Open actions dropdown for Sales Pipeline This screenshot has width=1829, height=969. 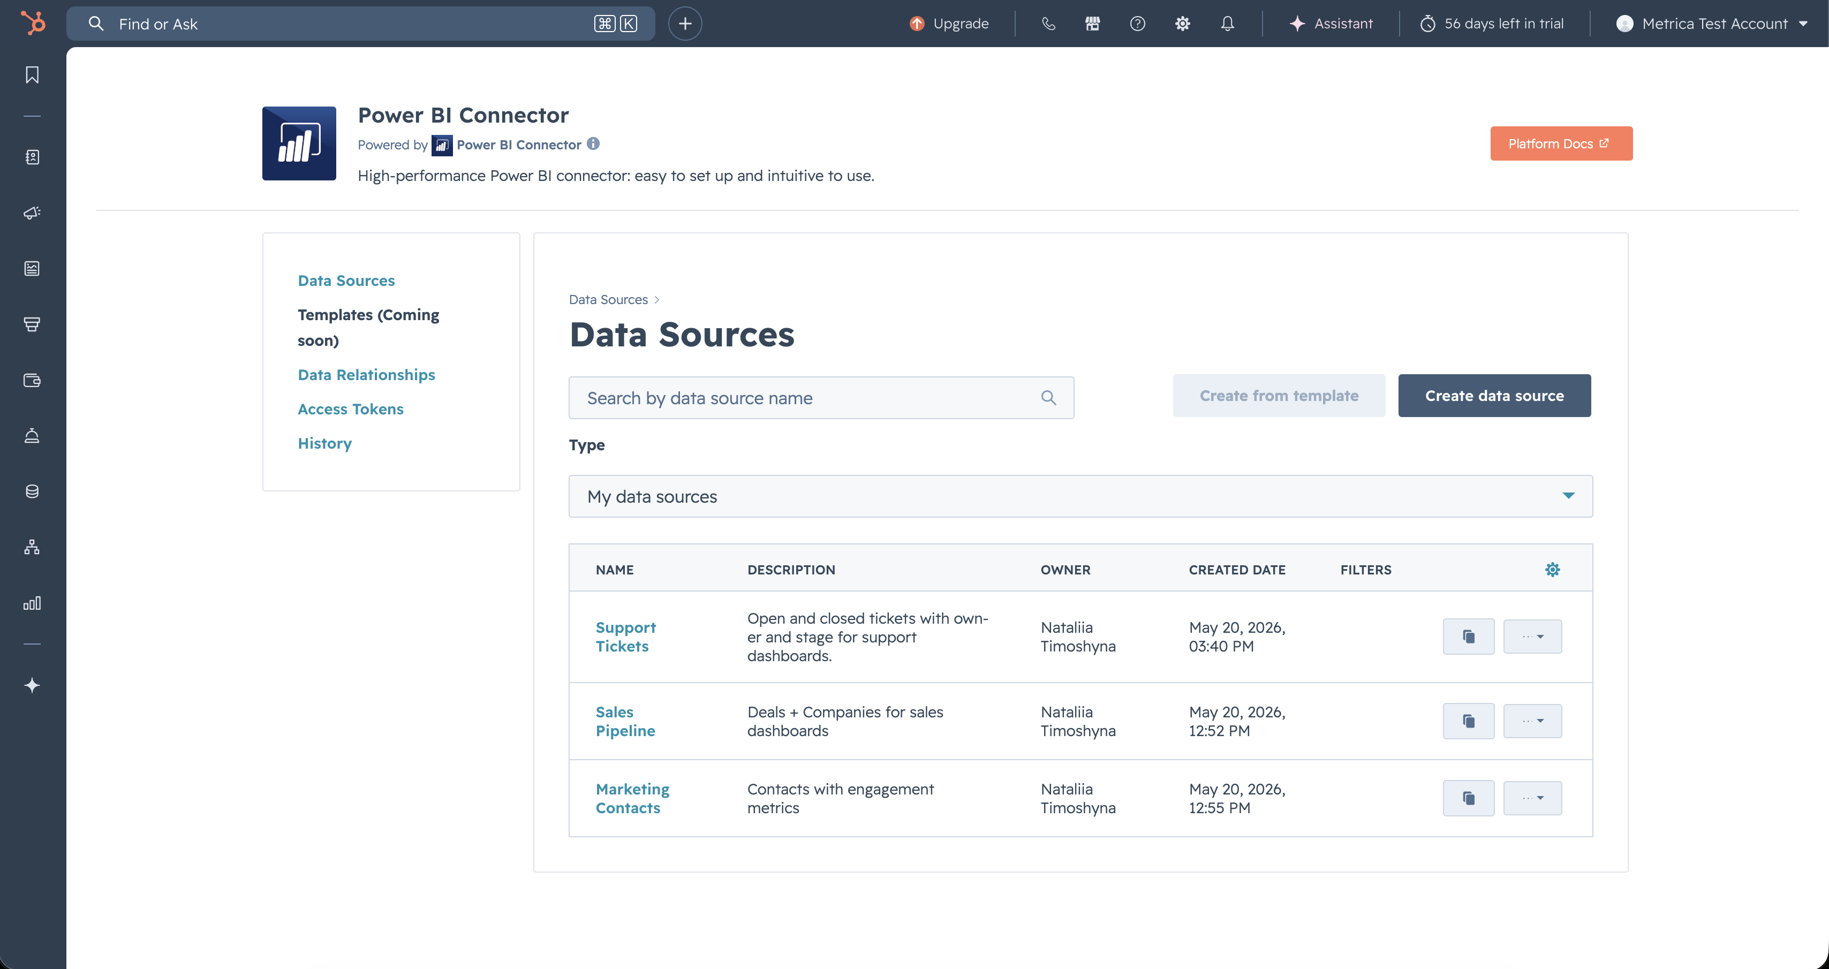pyautogui.click(x=1532, y=721)
